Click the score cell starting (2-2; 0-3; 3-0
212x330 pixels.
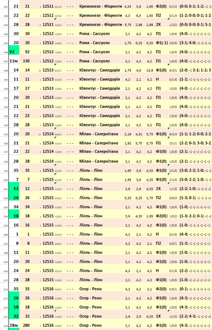pyautogui.click(x=195, y=143)
